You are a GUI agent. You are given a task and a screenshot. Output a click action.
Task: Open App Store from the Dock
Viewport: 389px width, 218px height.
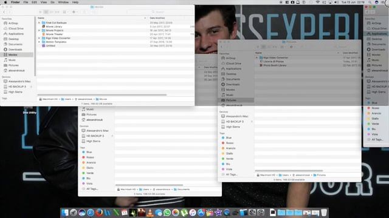[x=201, y=213]
